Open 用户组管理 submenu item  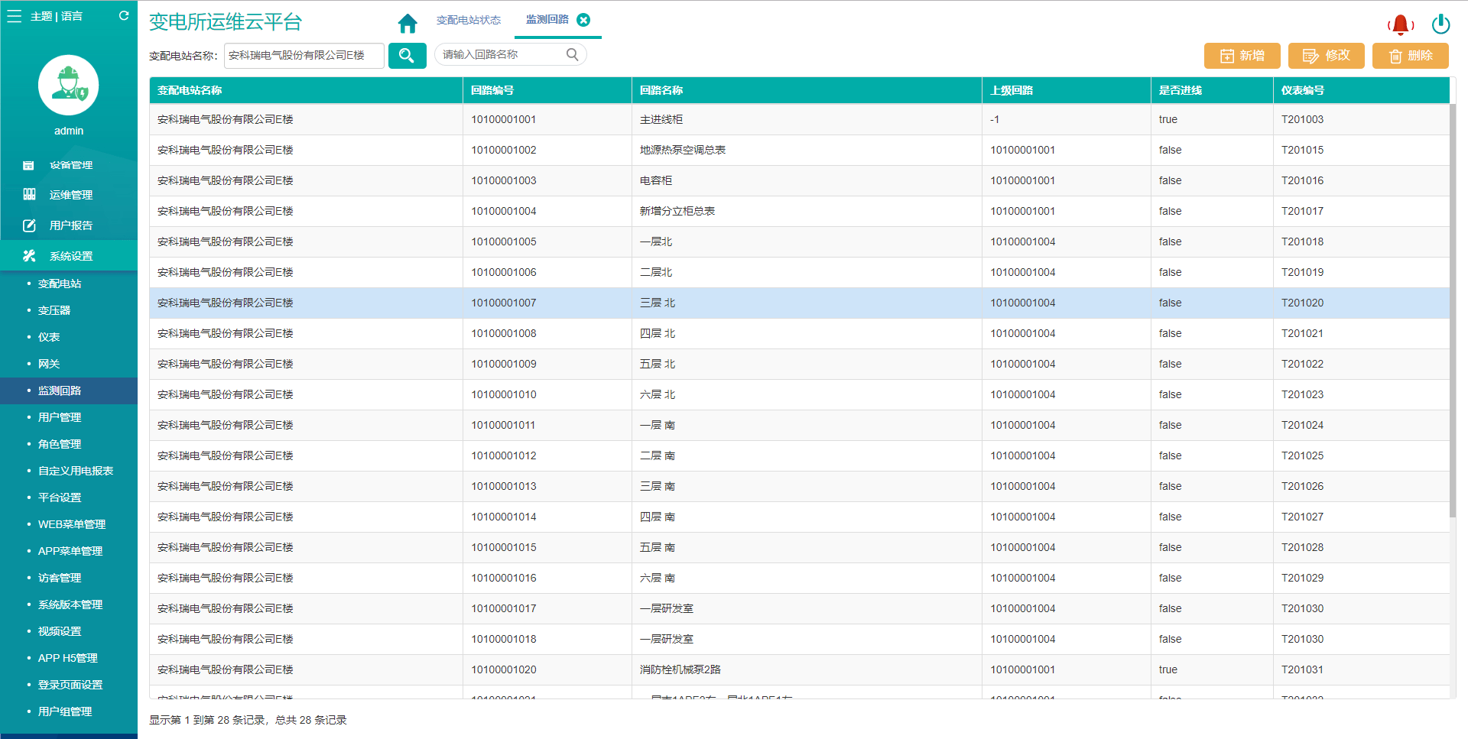click(x=65, y=711)
